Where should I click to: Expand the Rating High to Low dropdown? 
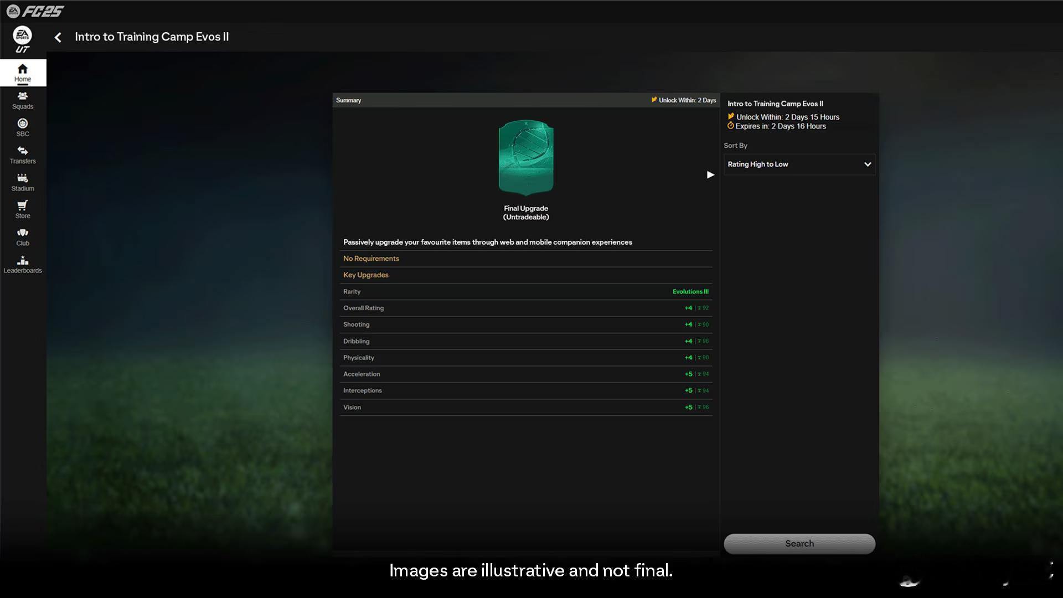(x=798, y=164)
